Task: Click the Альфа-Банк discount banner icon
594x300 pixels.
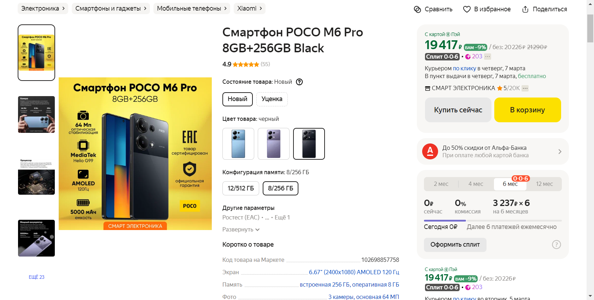Action: coord(430,151)
